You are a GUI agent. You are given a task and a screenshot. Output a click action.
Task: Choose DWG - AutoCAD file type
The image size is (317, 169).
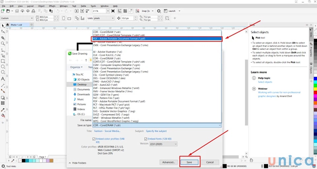pos(106,81)
